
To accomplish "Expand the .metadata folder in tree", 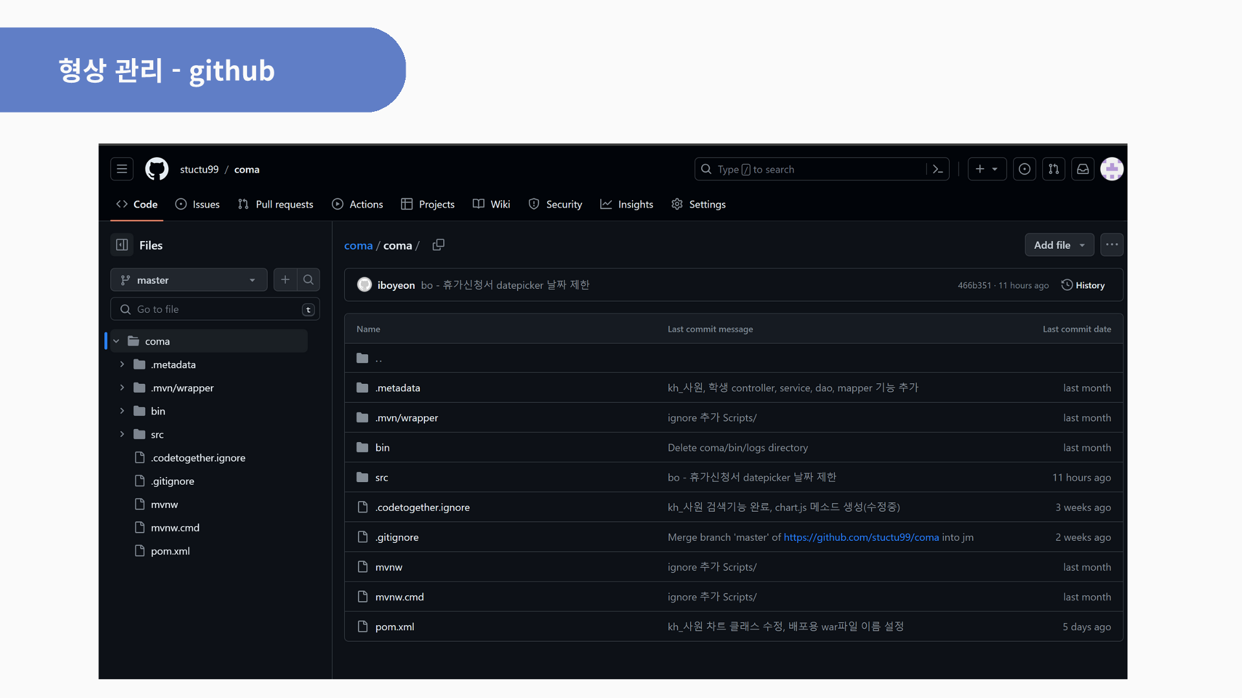I will point(122,365).
